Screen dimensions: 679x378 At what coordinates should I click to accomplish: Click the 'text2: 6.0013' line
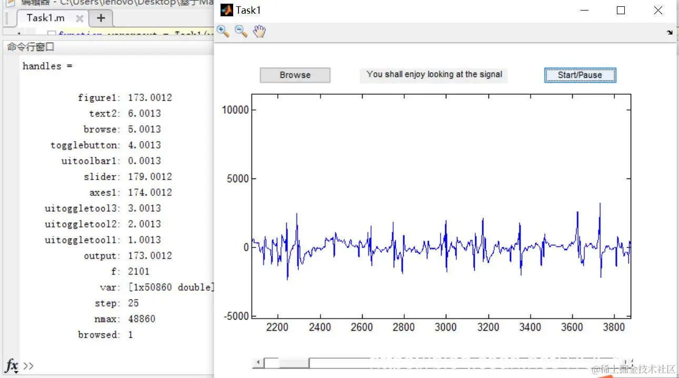pyautogui.click(x=125, y=114)
